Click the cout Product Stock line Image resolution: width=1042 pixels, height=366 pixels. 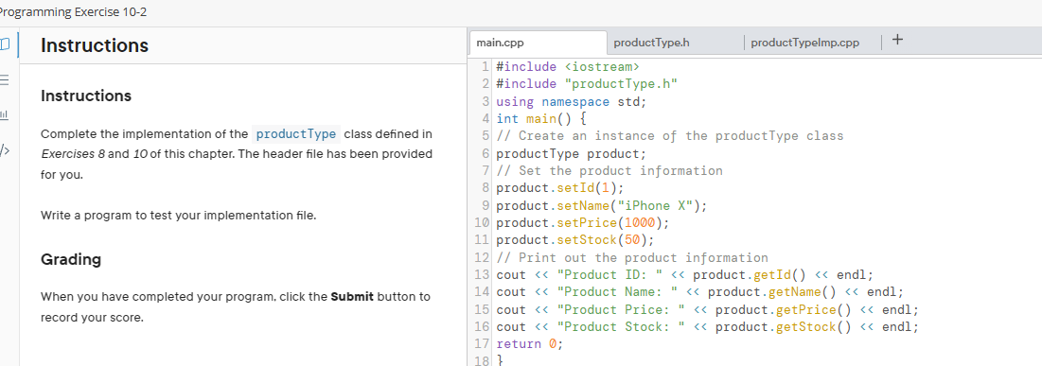click(x=708, y=327)
